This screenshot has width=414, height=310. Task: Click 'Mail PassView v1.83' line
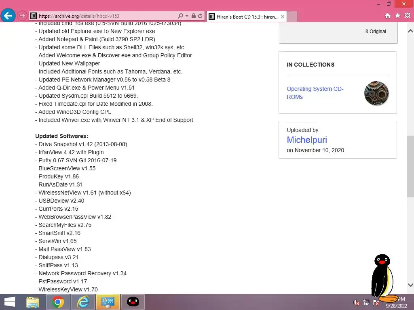click(x=63, y=249)
